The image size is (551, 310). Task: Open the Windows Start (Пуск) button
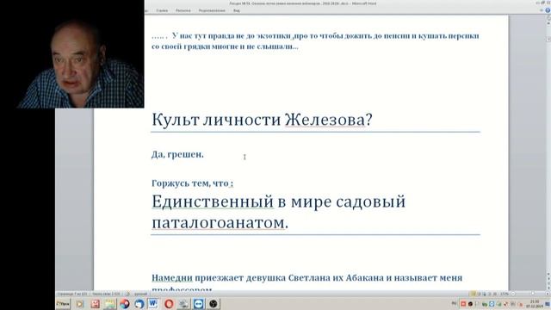point(63,304)
